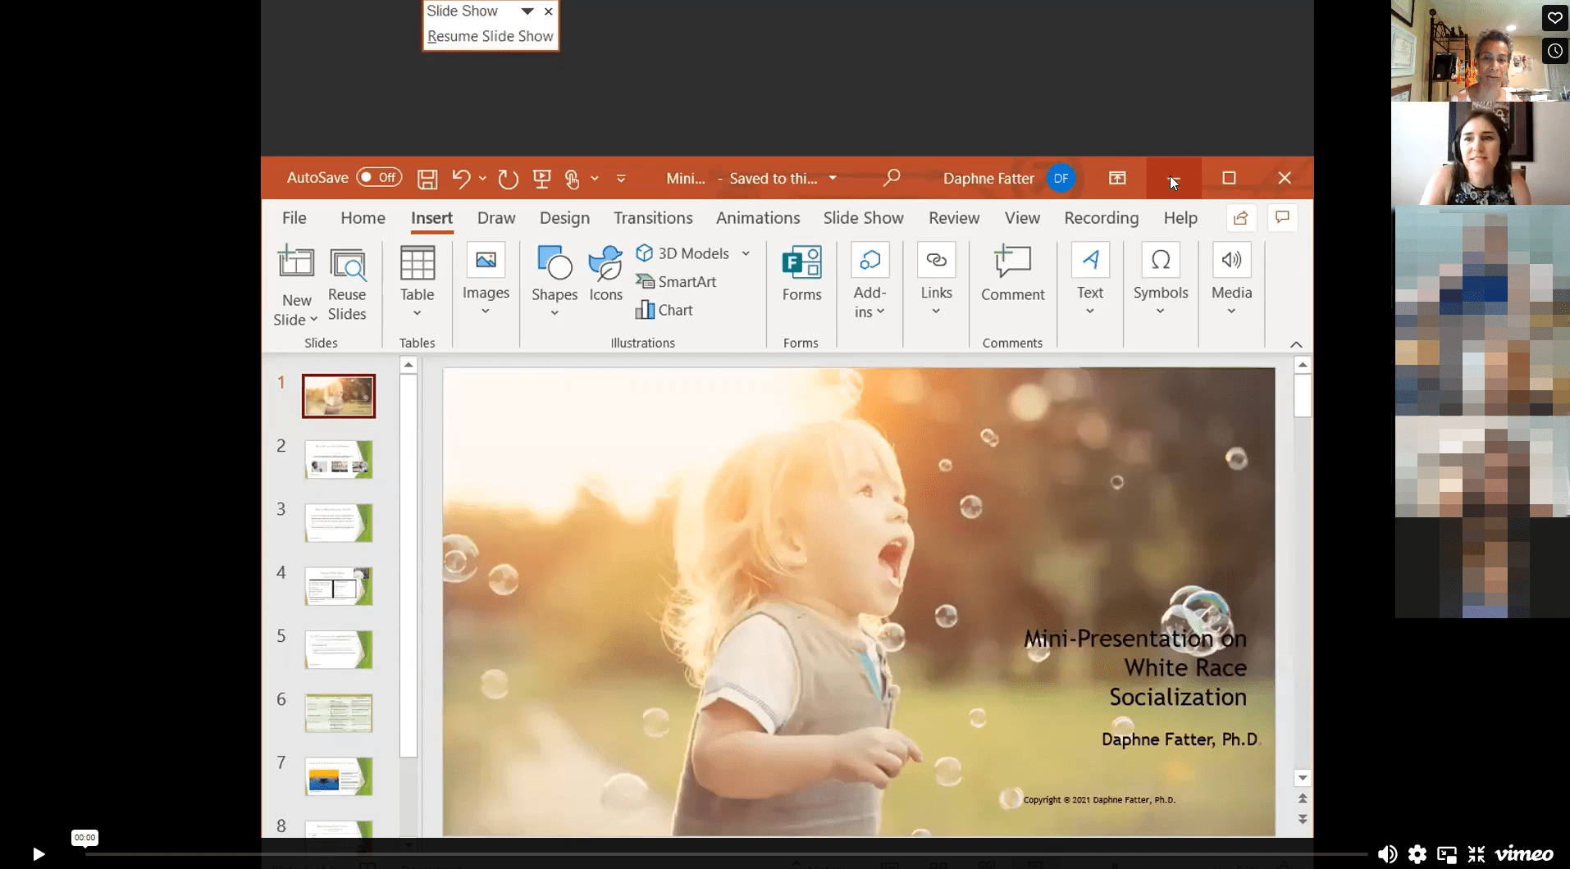The height and width of the screenshot is (869, 1570).
Task: Add a new Comment
Action: tap(1012, 274)
